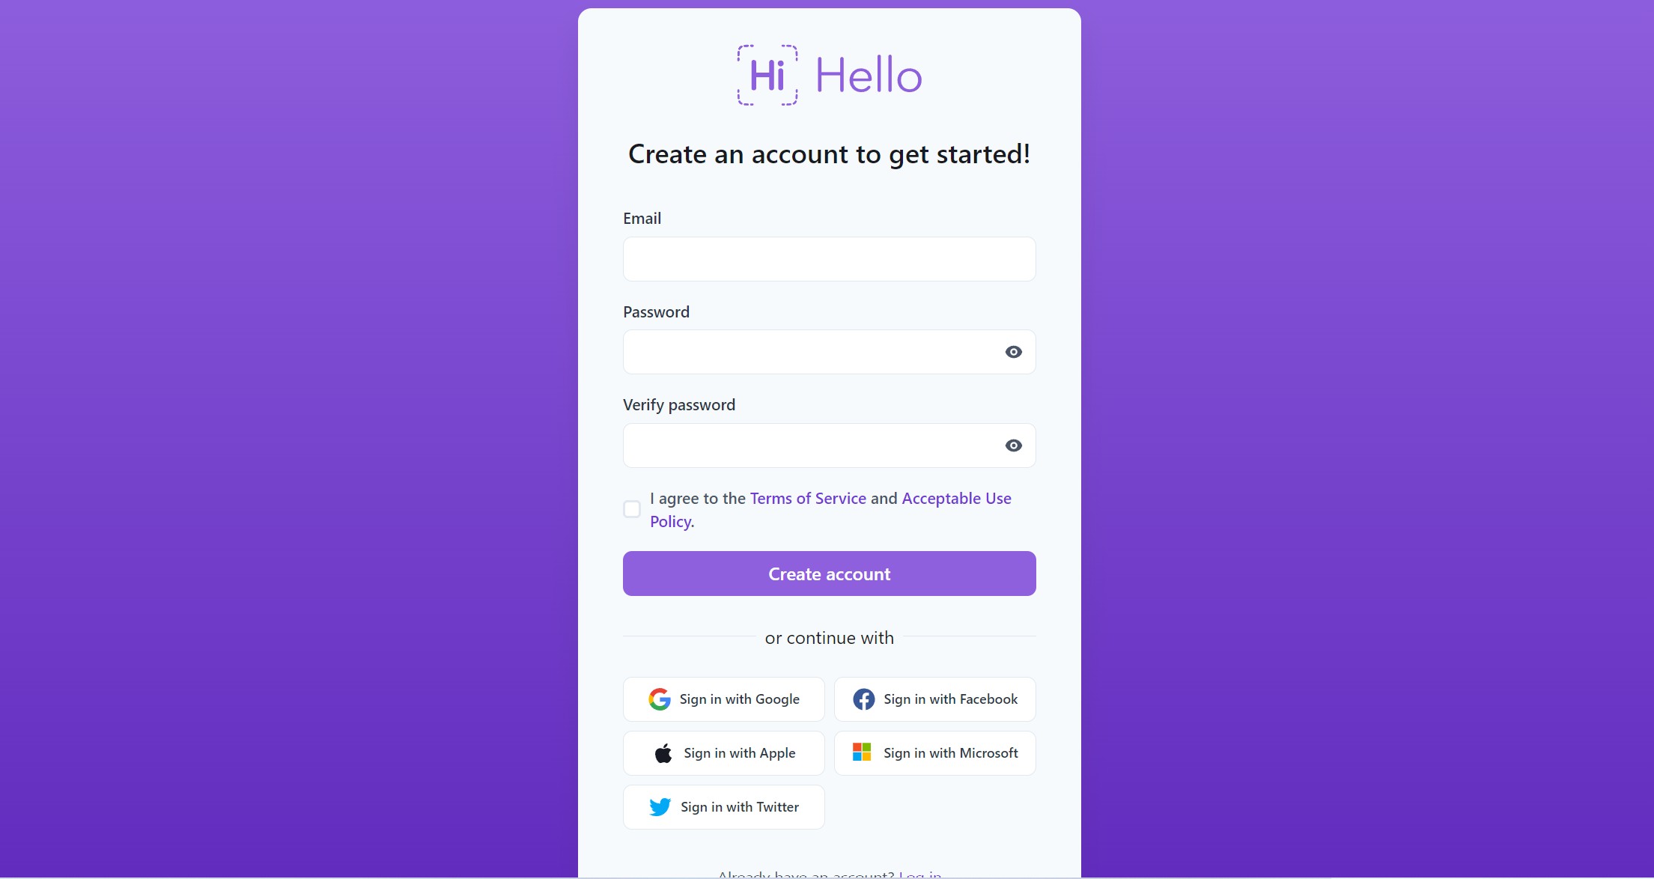This screenshot has height=879, width=1654.
Task: Click the Twitter bird icon
Action: (x=660, y=807)
